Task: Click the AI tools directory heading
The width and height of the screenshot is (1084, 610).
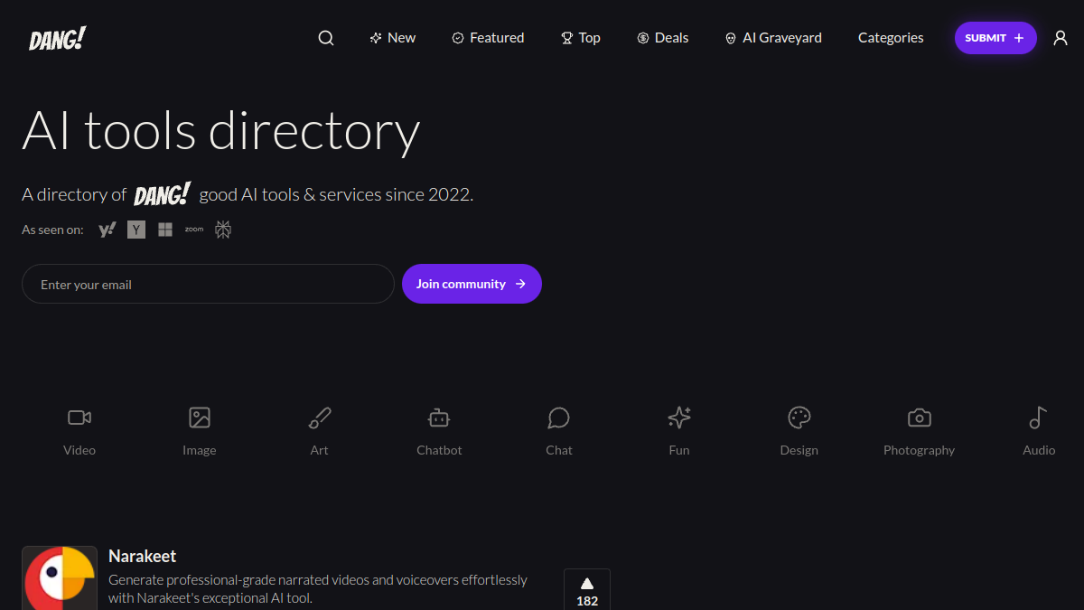Action: tap(221, 131)
